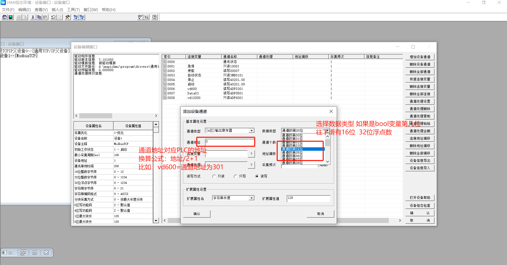Choose 通道的第01位 in the data type list

click(303, 139)
